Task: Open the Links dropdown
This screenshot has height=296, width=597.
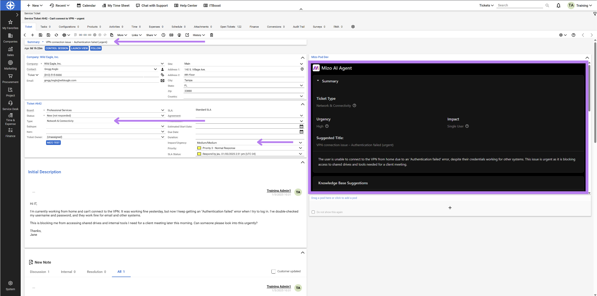Action: coord(136,35)
